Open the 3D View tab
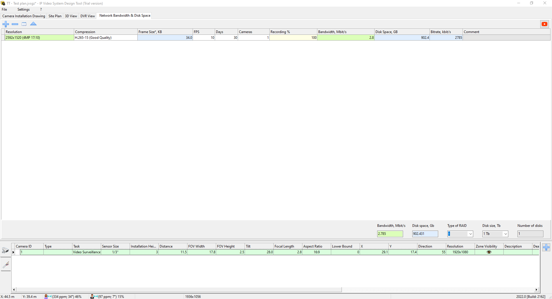The width and height of the screenshot is (552, 299). point(71,16)
